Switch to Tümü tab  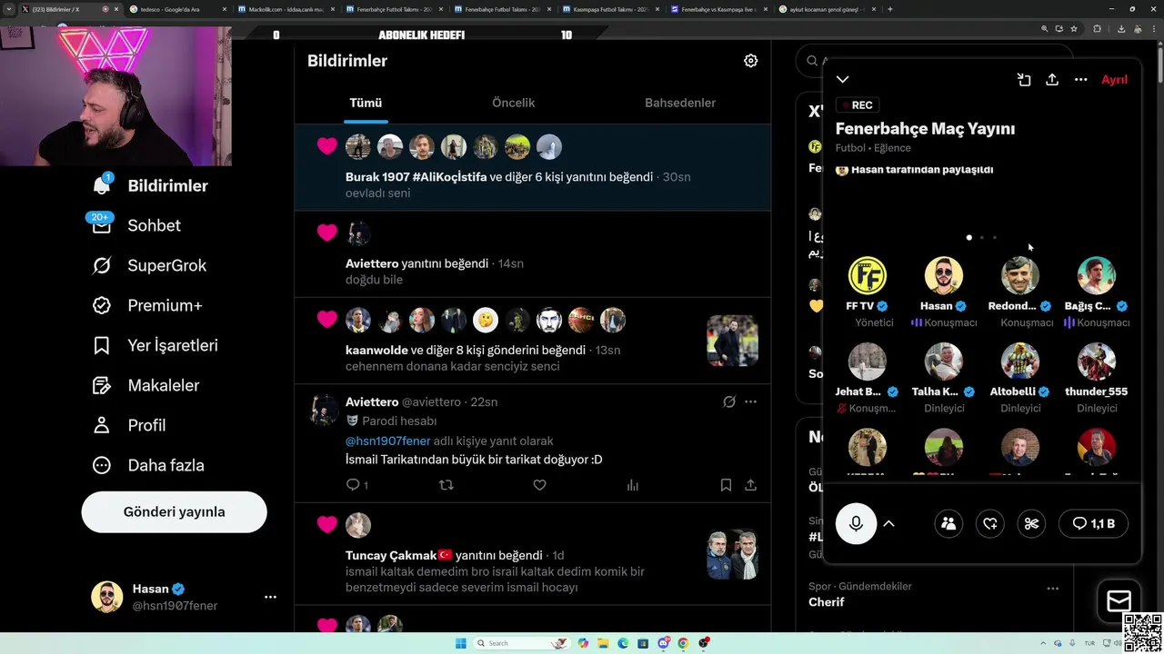(366, 103)
